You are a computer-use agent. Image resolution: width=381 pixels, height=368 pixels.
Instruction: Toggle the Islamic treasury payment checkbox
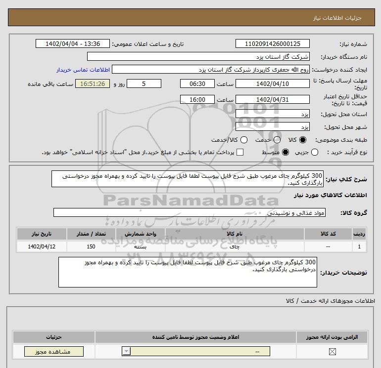(240, 152)
